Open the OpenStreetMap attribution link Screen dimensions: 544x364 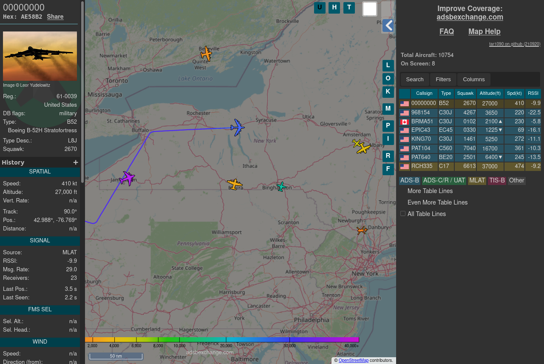[x=354, y=360]
